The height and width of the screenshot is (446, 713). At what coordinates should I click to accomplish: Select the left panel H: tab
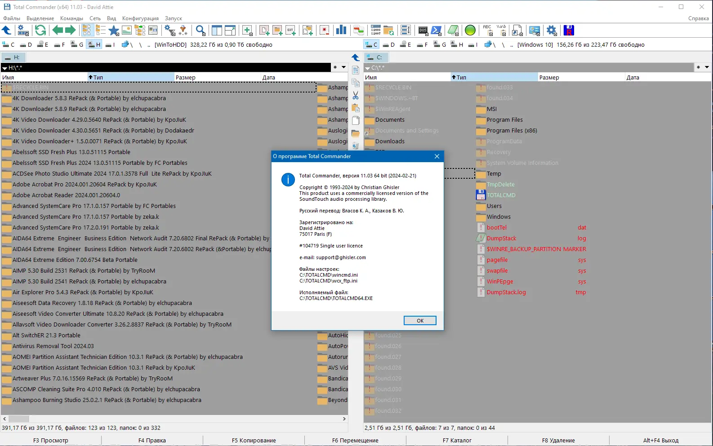pyautogui.click(x=13, y=57)
